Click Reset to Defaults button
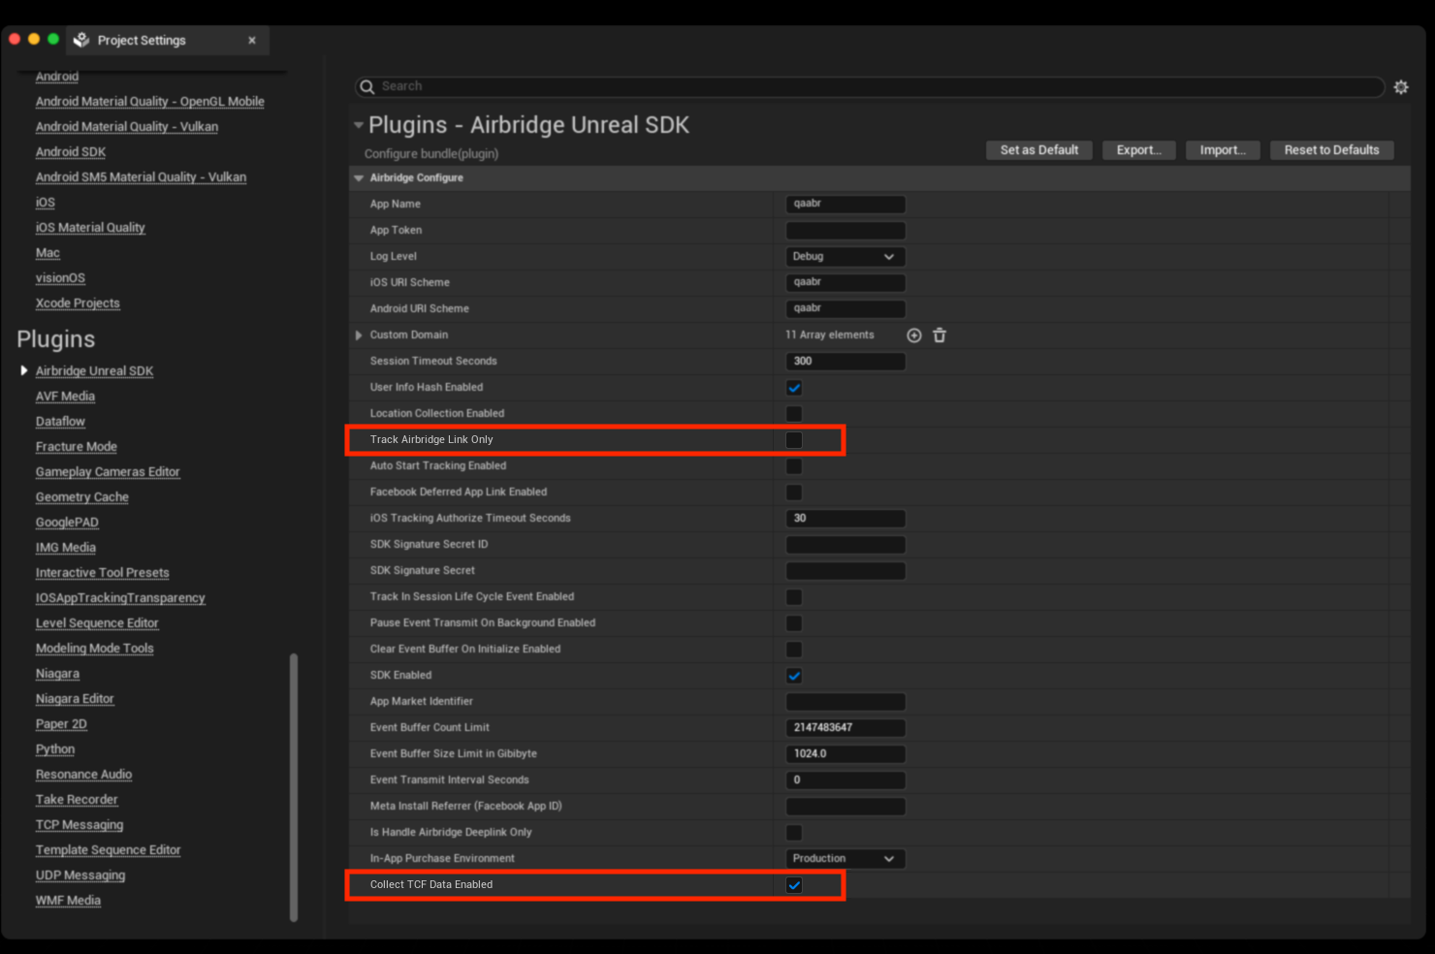Viewport: 1435px width, 954px height. click(x=1332, y=150)
